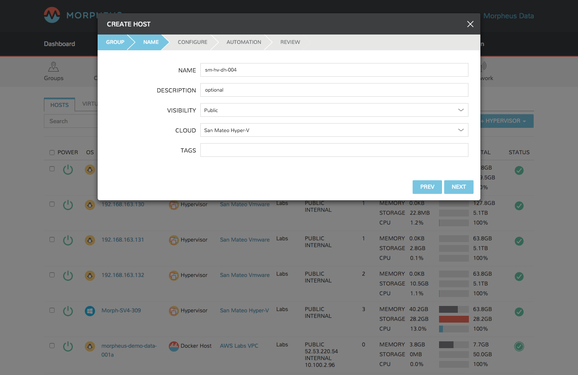Toggle power icon for host 192.168.163.132
This screenshot has height=375, width=578.
68,276
